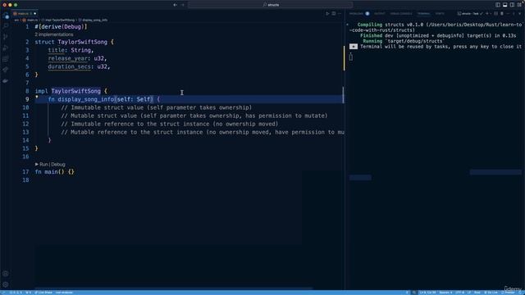The width and height of the screenshot is (525, 295).
Task: Open the Accounts icon in activity bar
Action: coord(6,274)
